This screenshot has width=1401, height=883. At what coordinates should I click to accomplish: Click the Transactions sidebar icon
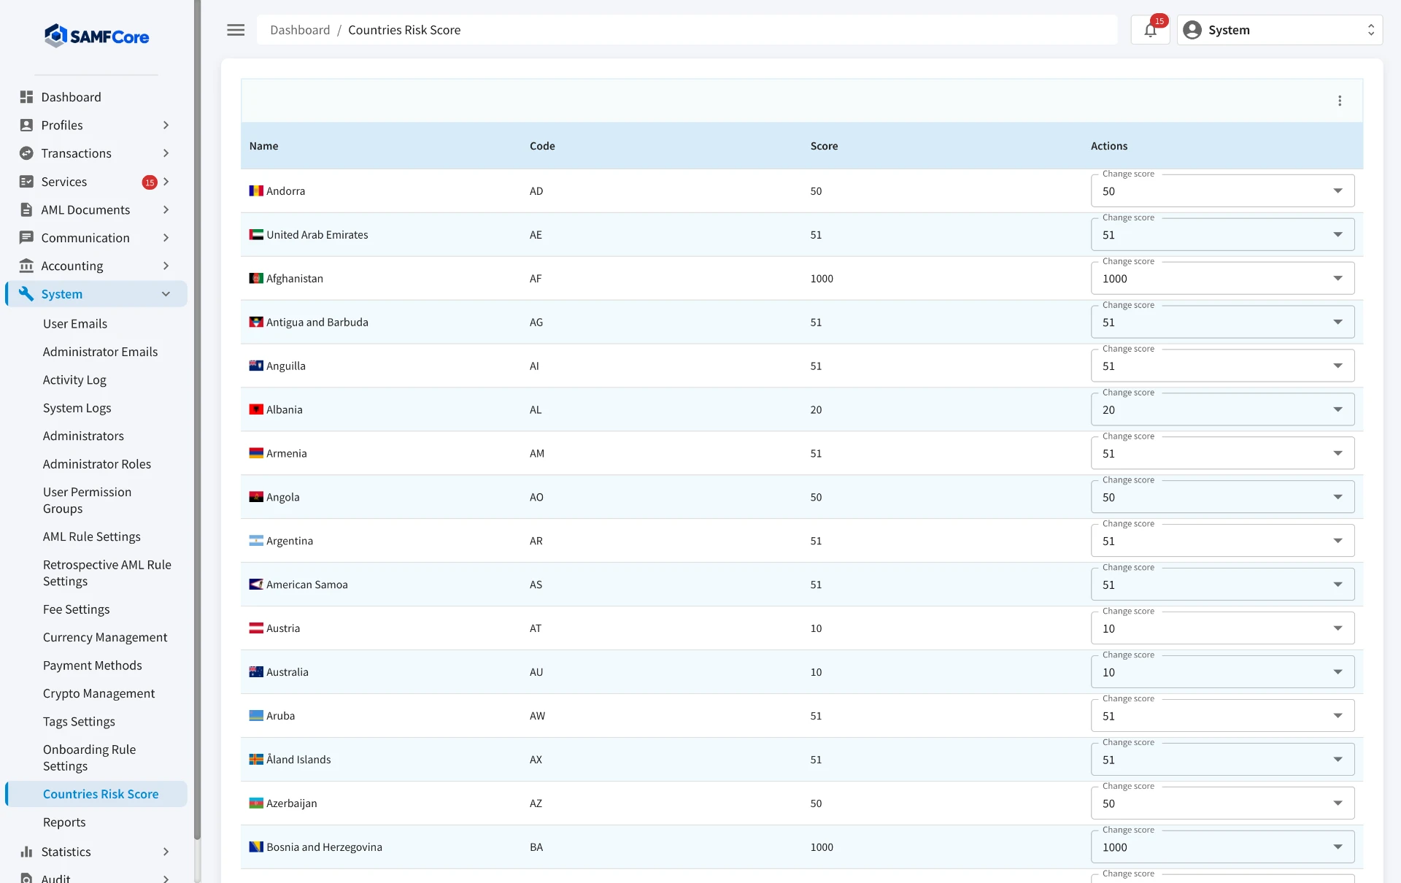pyautogui.click(x=26, y=153)
